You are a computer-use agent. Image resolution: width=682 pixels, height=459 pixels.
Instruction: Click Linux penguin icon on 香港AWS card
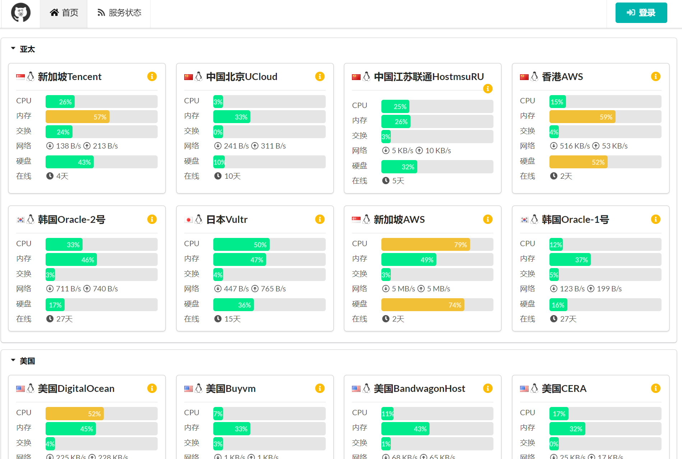click(535, 76)
